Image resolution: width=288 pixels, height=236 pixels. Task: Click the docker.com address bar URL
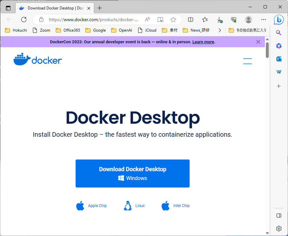pyautogui.click(x=94, y=20)
